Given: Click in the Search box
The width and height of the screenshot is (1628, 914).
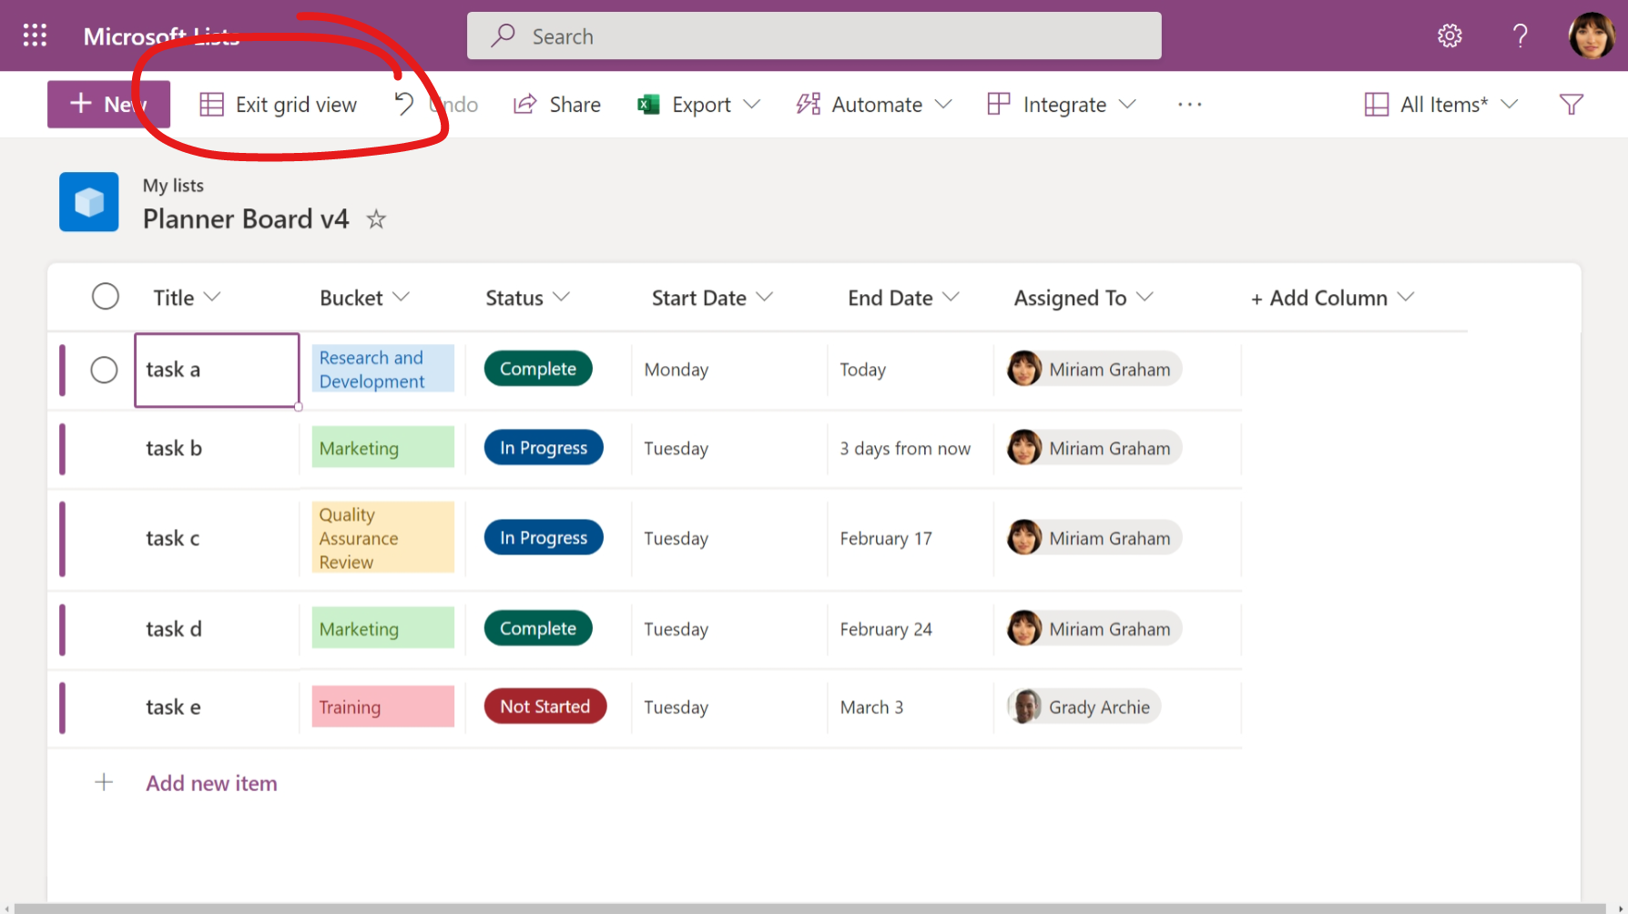Looking at the screenshot, I should pos(814,36).
